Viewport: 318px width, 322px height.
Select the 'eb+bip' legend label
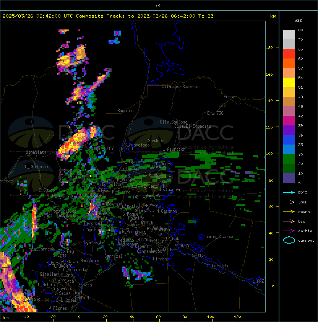click(305, 231)
